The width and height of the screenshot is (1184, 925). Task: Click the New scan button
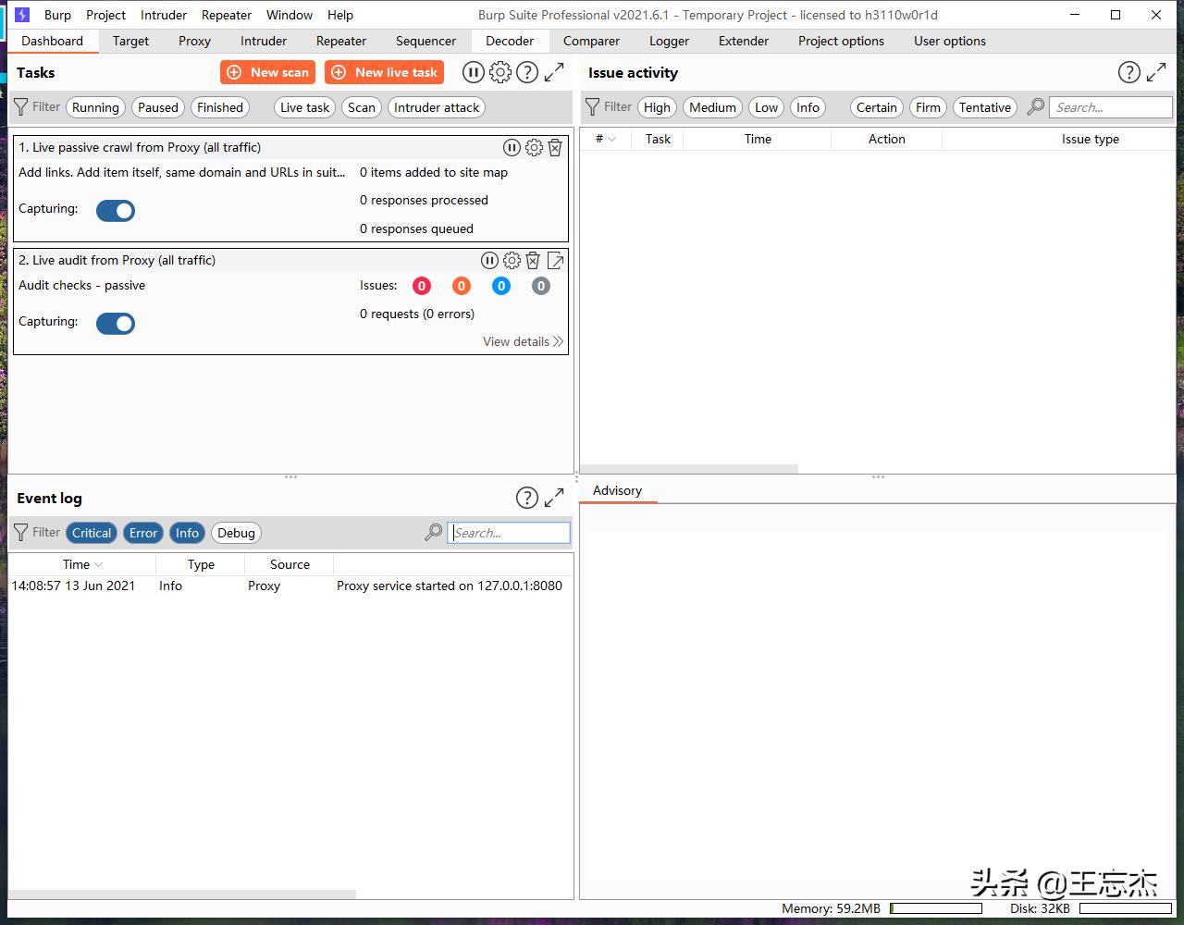[267, 72]
